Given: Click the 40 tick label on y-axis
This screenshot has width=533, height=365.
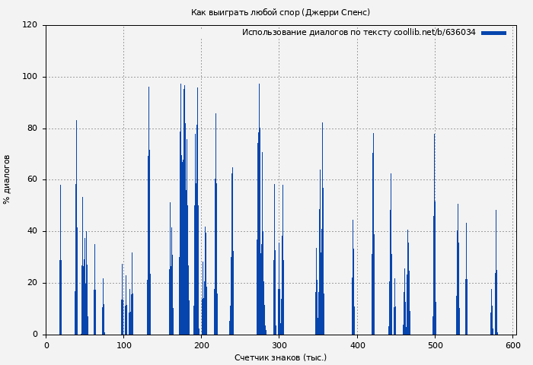Looking at the screenshot, I should pyautogui.click(x=32, y=231).
